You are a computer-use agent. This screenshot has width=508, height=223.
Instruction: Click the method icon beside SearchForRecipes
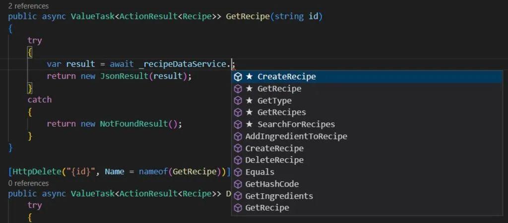point(238,125)
